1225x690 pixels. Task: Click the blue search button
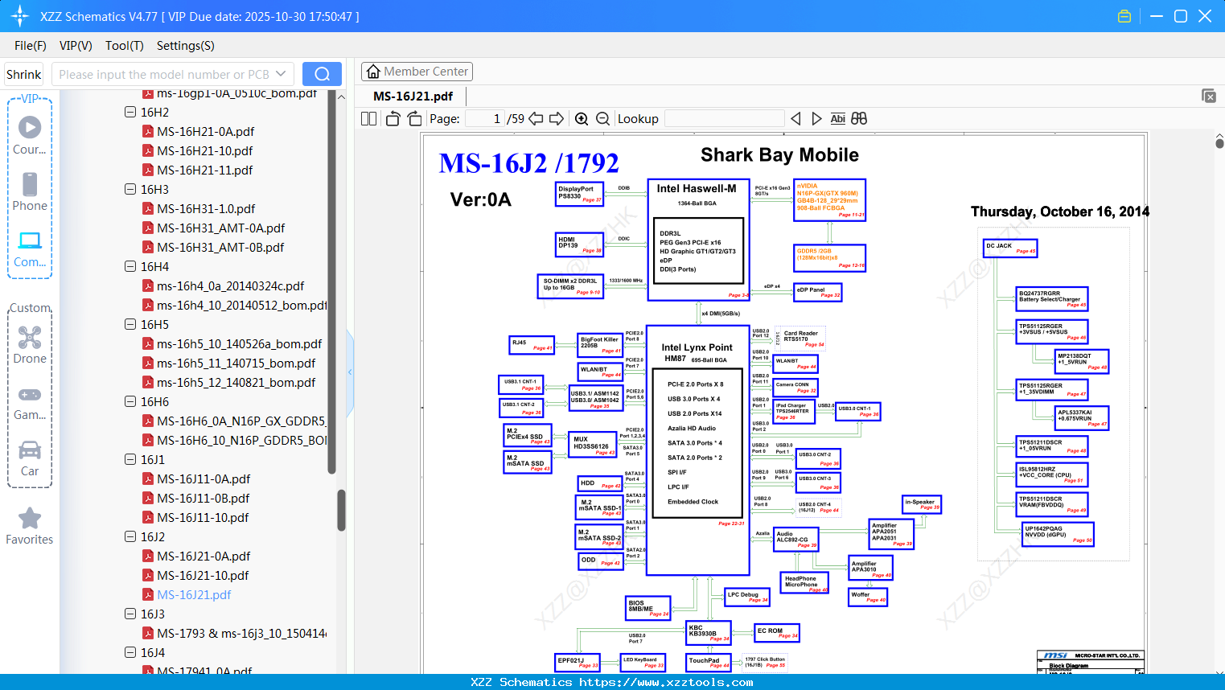click(322, 74)
